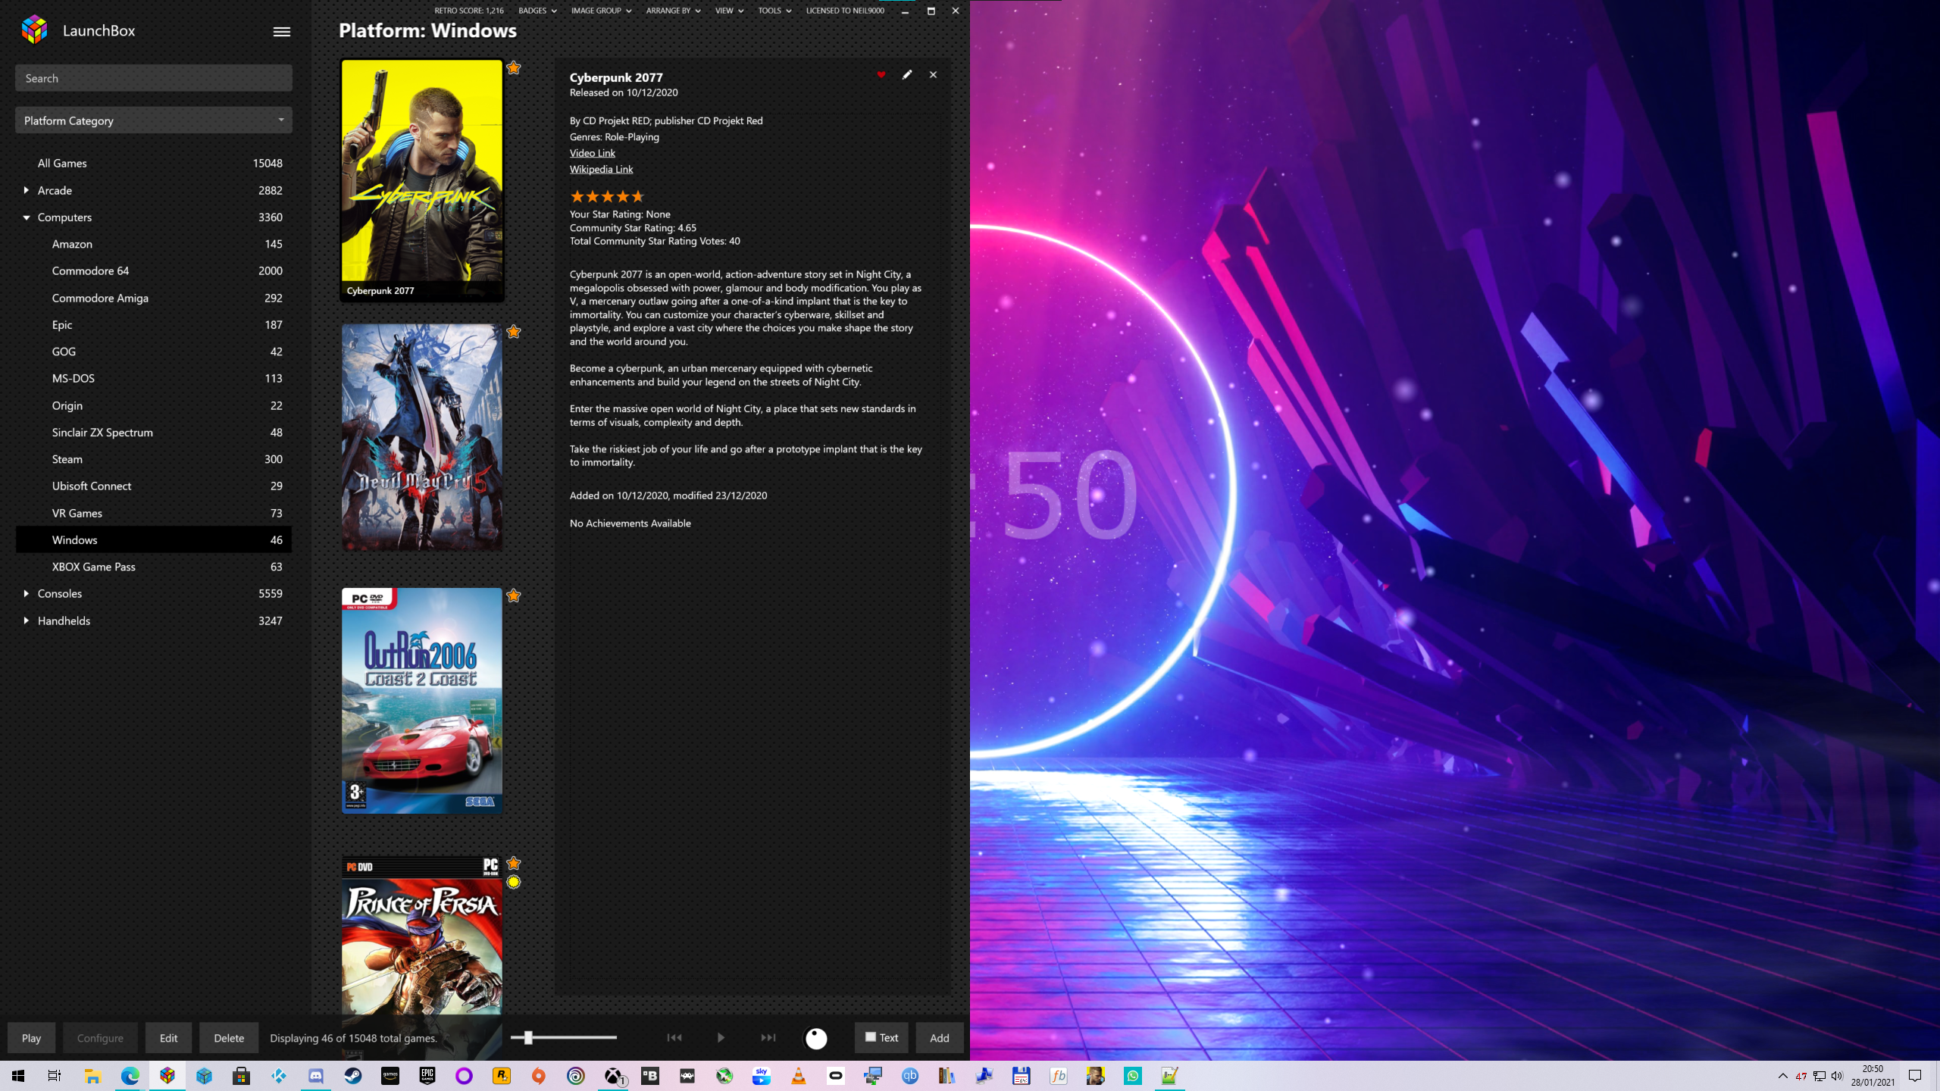Select the Steam platform in the sidebar

tap(154, 459)
